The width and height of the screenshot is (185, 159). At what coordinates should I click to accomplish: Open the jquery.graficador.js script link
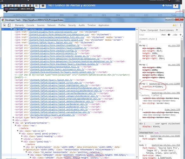point(52,115)
